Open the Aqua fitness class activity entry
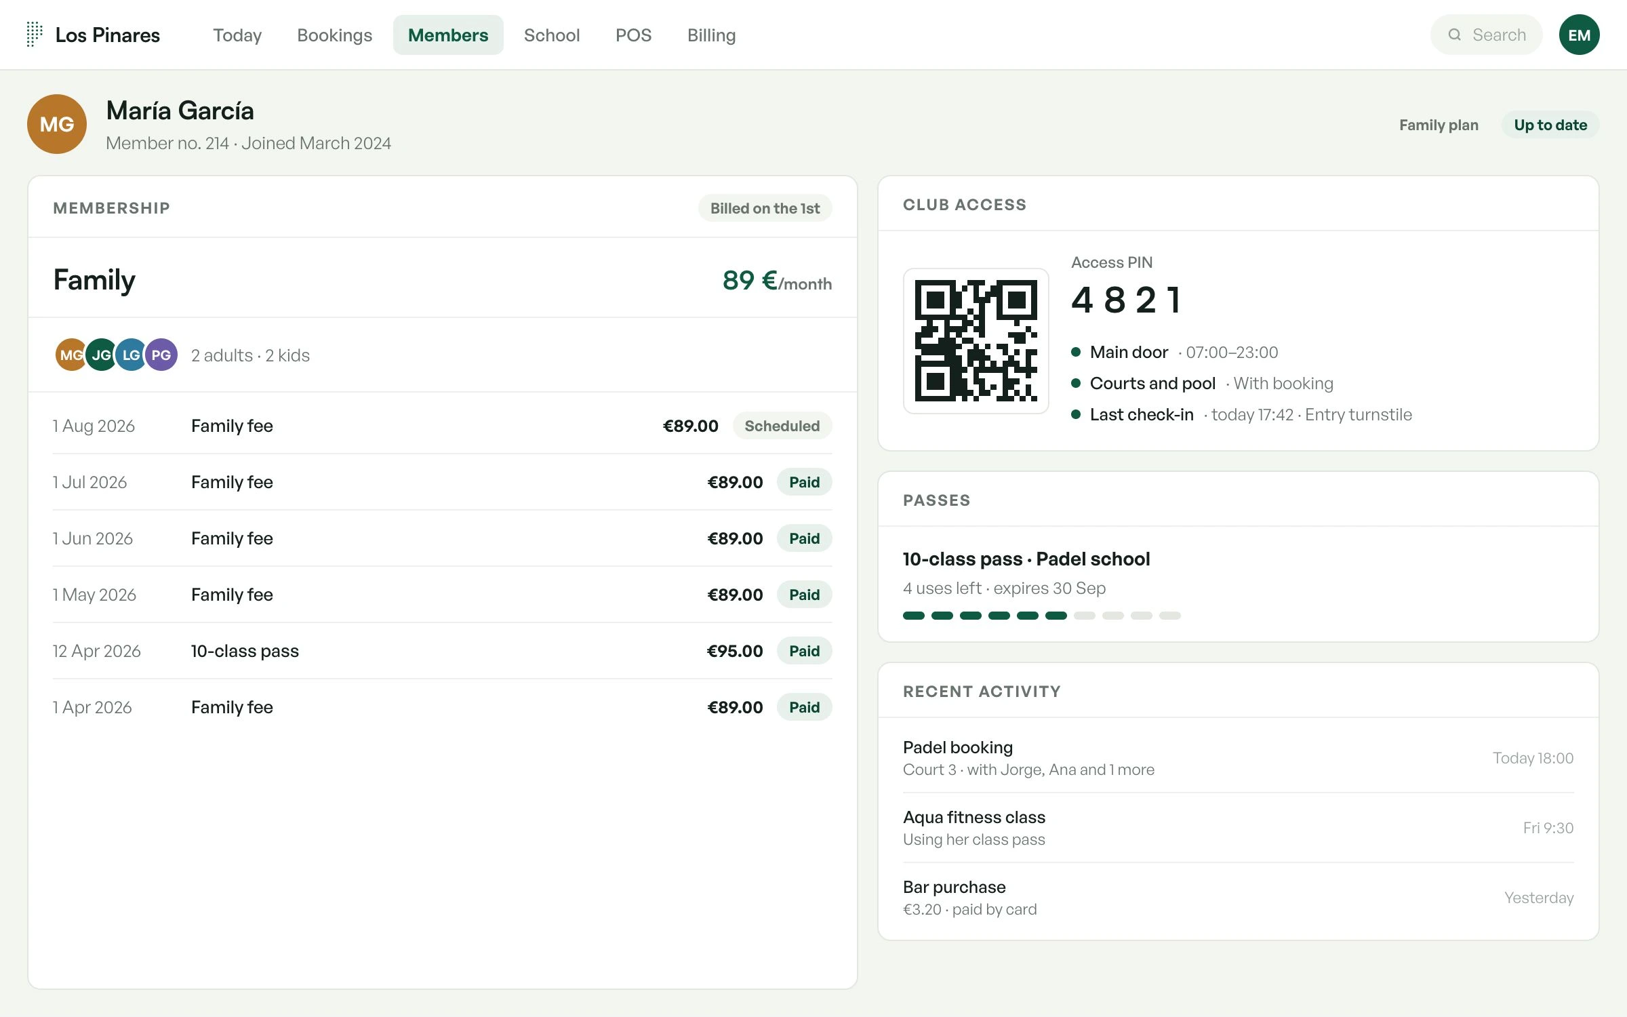This screenshot has height=1017, width=1627. pyautogui.click(x=1238, y=828)
